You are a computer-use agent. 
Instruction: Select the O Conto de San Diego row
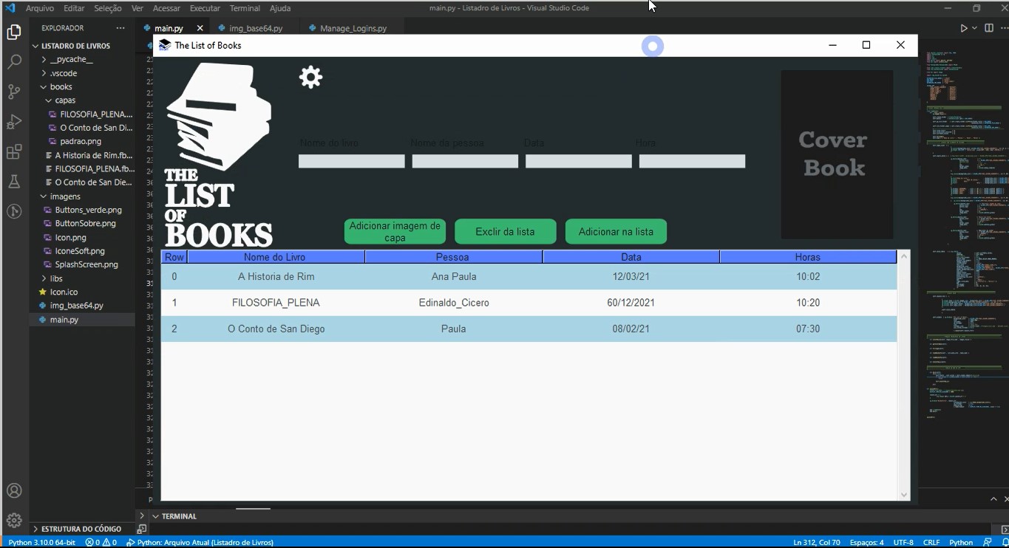(x=529, y=329)
